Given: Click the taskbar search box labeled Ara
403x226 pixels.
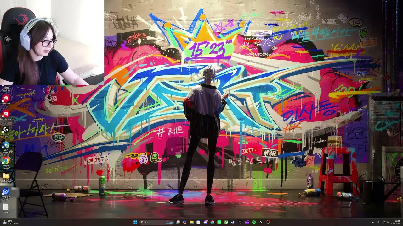Looking at the screenshot, I should click(x=157, y=222).
